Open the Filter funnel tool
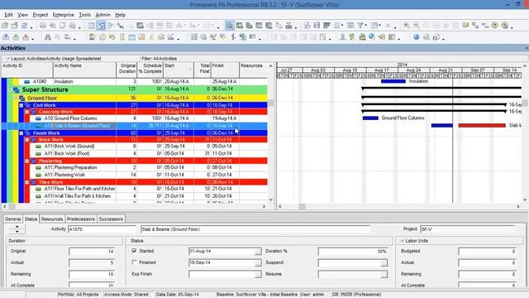529x298 pixels. (x=360, y=26)
